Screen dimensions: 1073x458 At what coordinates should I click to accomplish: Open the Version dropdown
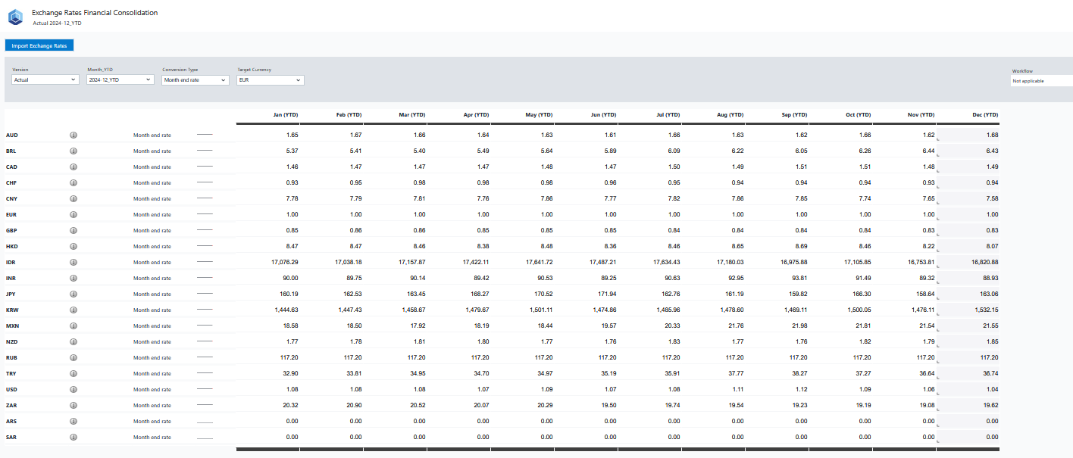pyautogui.click(x=44, y=79)
